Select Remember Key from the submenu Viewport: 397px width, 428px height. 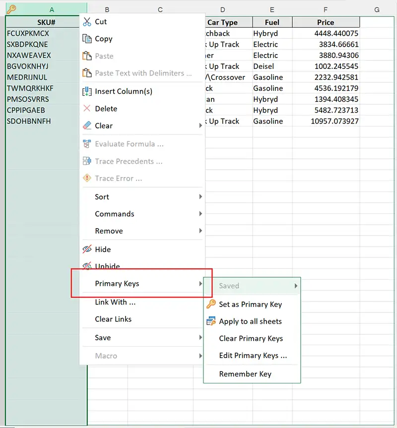tap(246, 374)
